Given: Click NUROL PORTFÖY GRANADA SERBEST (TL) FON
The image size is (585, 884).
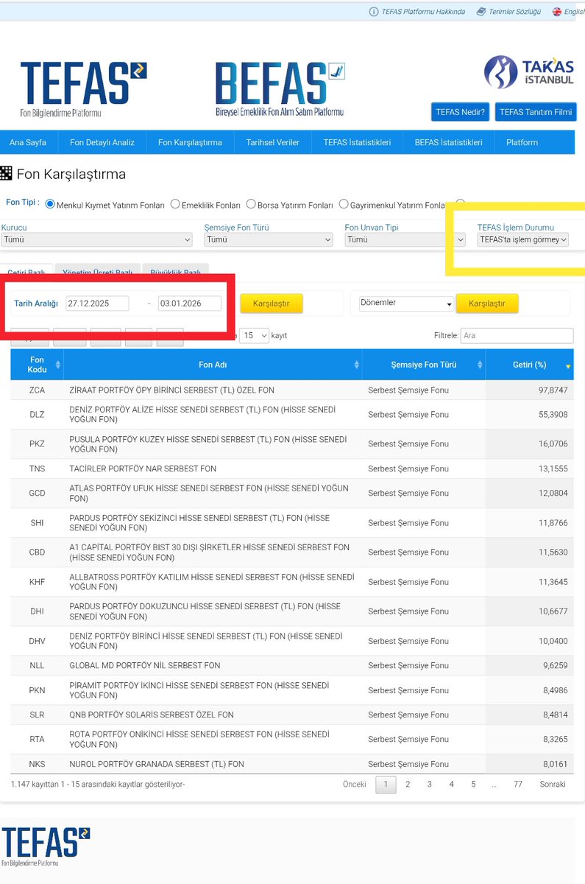Looking at the screenshot, I should [x=157, y=764].
